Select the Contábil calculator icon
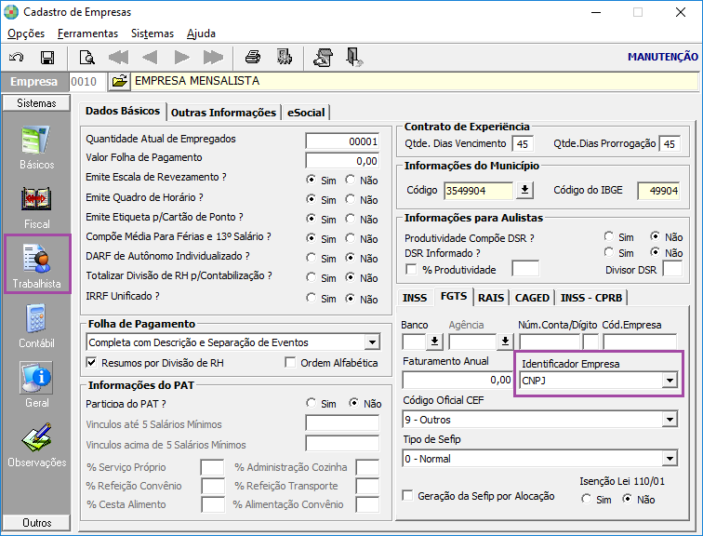Viewport: 703px width, 536px height. 37,328
